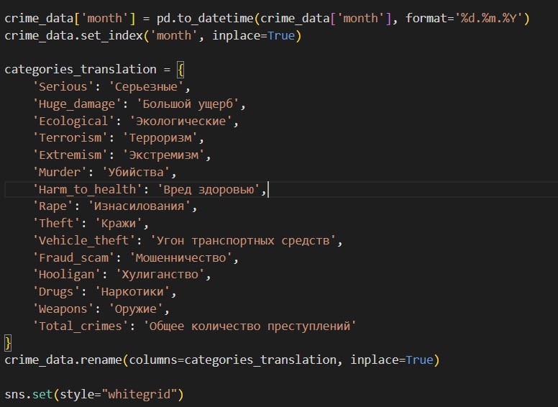Select 'crime_data.set_index' in second line

point(73,35)
